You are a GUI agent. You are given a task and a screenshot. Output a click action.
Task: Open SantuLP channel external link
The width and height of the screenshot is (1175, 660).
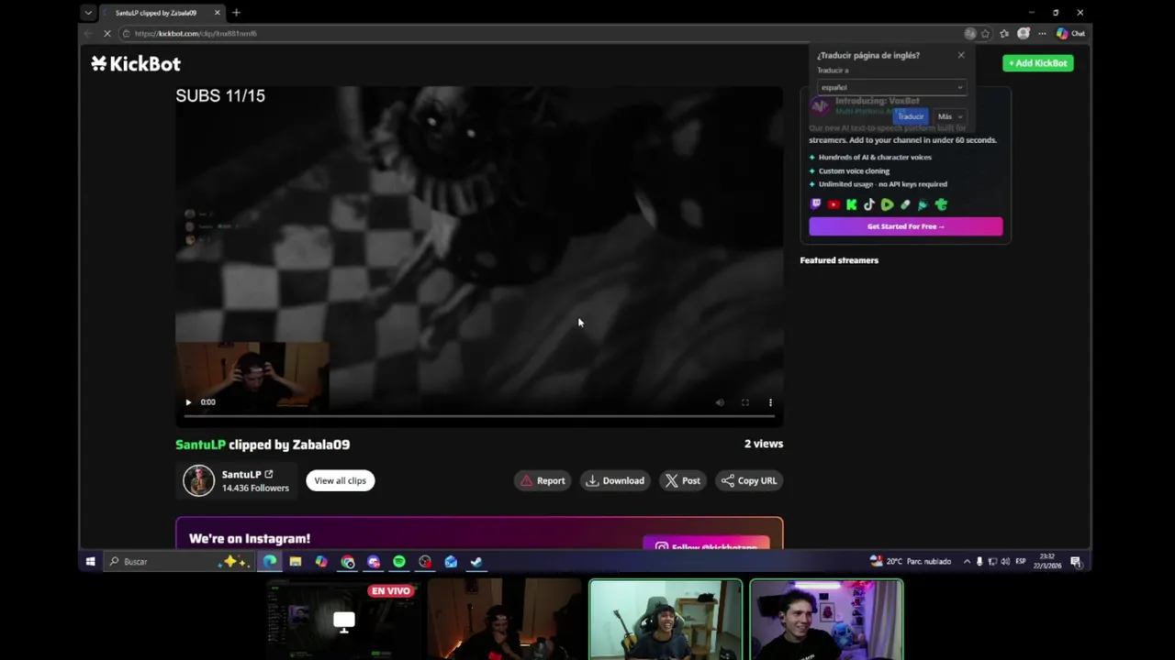click(269, 474)
